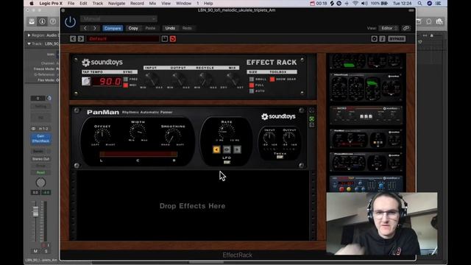471x265 pixels.
Task: Pick the PanMan thumbnail from toolbox
Action: pos(366,138)
